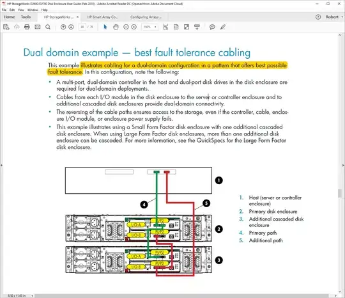Screen dimensions: 345x298
Task: Close the HP StorageWorks document tab
Action: point(77,17)
